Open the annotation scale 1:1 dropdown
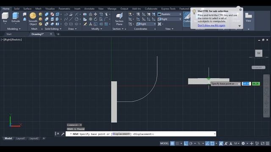Viewport: 271px width, 152px height. pos(237,144)
